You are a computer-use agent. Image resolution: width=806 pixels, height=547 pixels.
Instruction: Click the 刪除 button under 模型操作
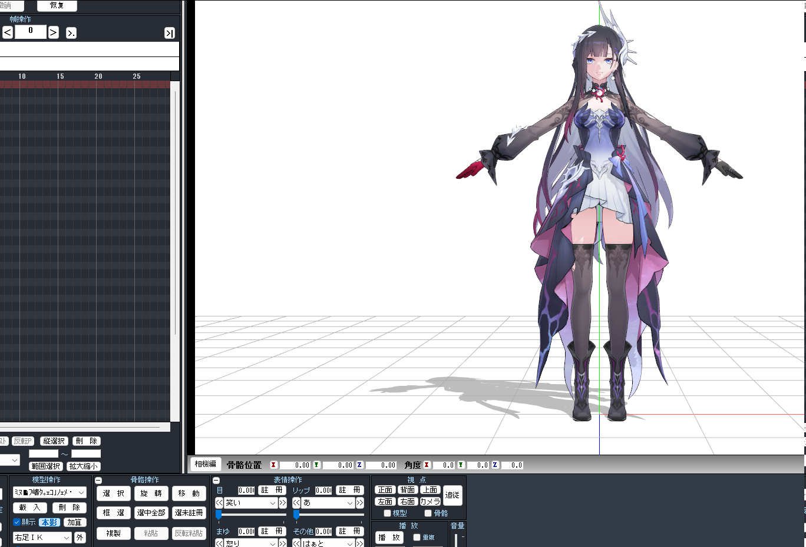point(70,508)
